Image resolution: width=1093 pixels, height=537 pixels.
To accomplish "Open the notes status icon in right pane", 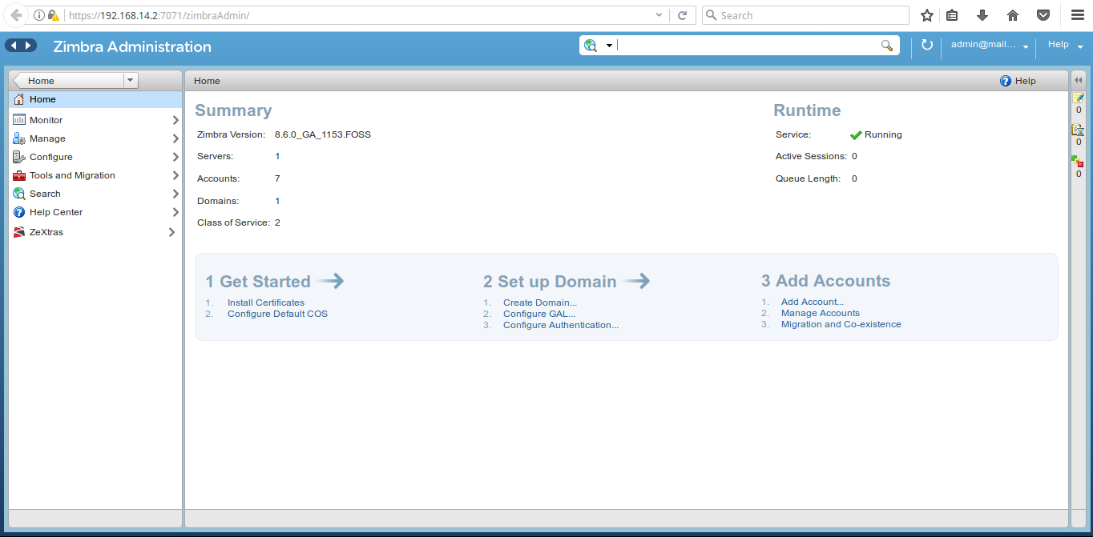I will 1079,98.
